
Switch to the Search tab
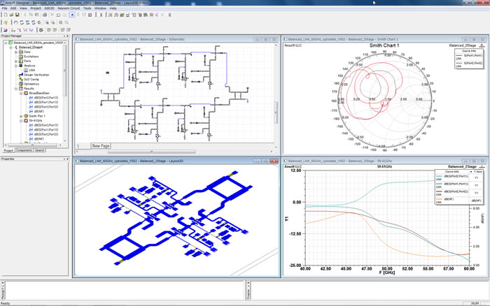(40, 150)
